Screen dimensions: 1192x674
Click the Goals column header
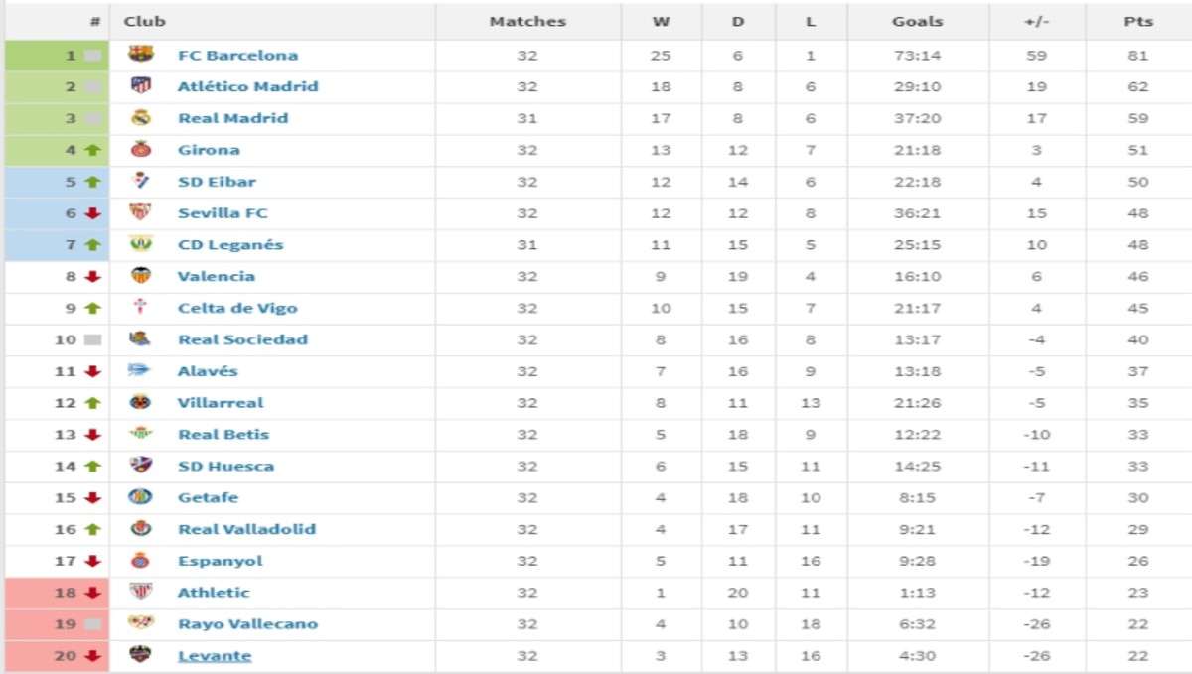(x=917, y=21)
